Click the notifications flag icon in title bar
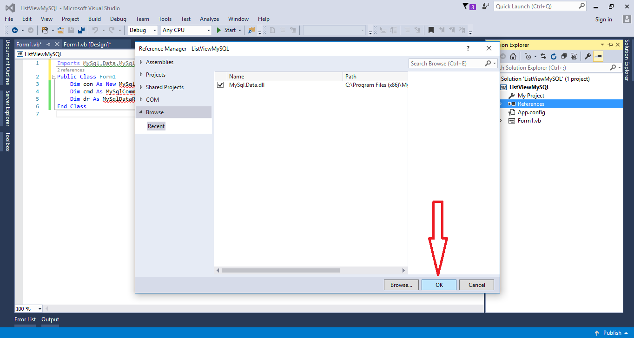The height and width of the screenshot is (338, 634). (x=466, y=6)
